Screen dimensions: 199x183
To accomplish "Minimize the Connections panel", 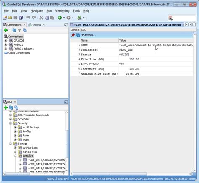I will click(x=66, y=25).
